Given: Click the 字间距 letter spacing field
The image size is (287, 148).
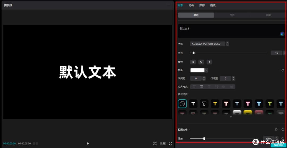Looking at the screenshot, I should pos(196,78).
